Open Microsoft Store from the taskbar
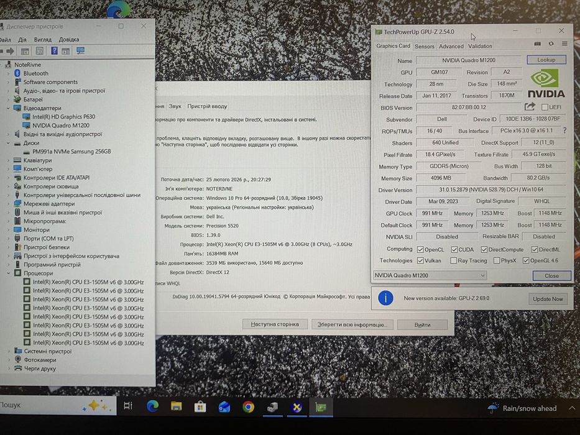 [x=200, y=407]
